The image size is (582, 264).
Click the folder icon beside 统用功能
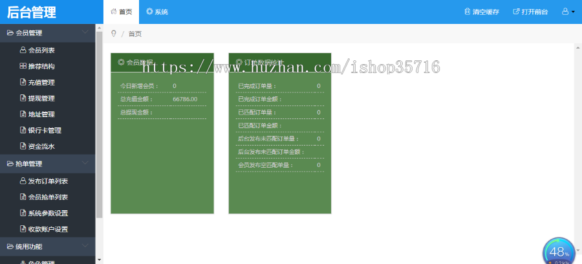pyautogui.click(x=10, y=246)
